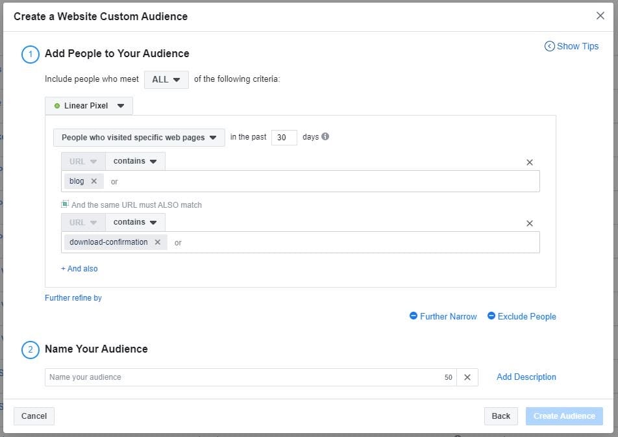The height and width of the screenshot is (437, 618).
Task: Click the green status dot in Linear Pixel
Action: point(57,106)
